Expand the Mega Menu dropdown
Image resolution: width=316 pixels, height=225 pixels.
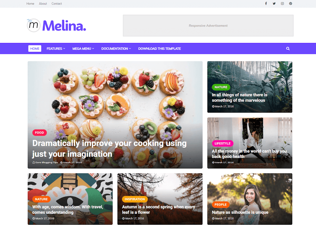(x=83, y=48)
